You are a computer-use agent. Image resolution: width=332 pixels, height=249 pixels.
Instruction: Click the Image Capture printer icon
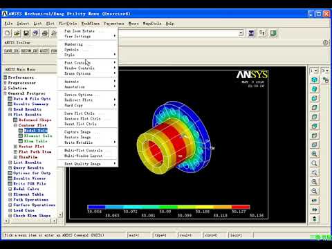click(45, 33)
